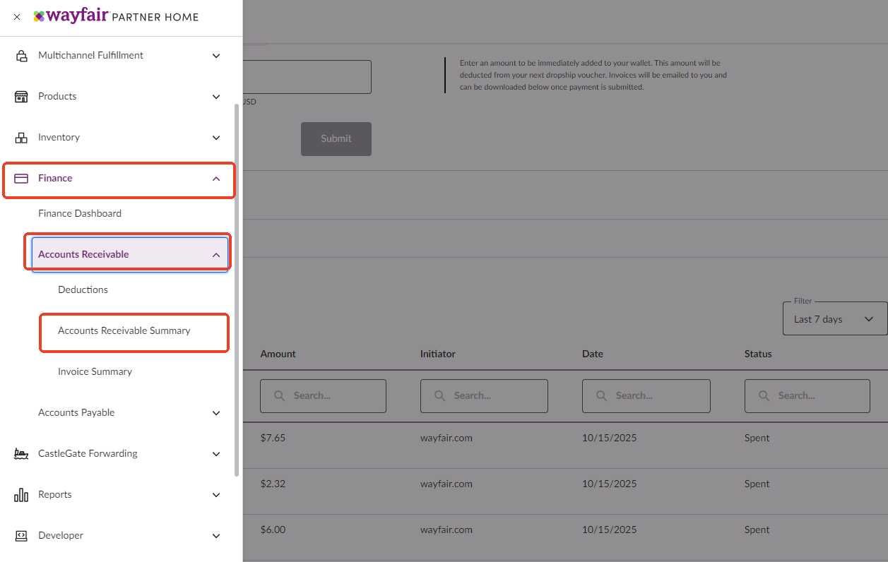Open the Deductions page

[x=83, y=289]
